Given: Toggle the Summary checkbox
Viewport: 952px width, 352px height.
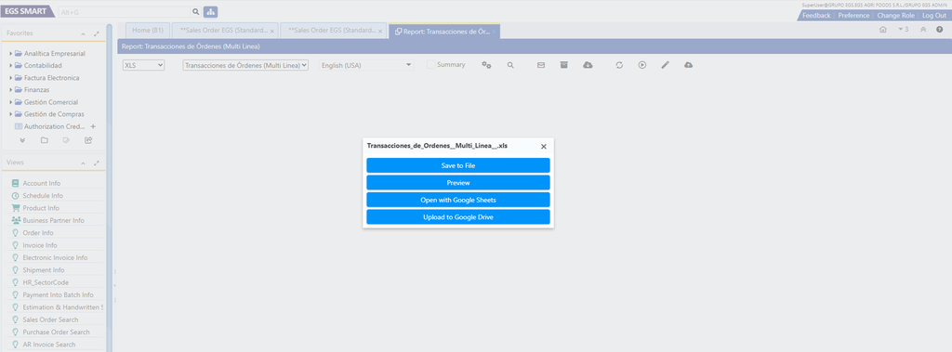Looking at the screenshot, I should click(431, 65).
